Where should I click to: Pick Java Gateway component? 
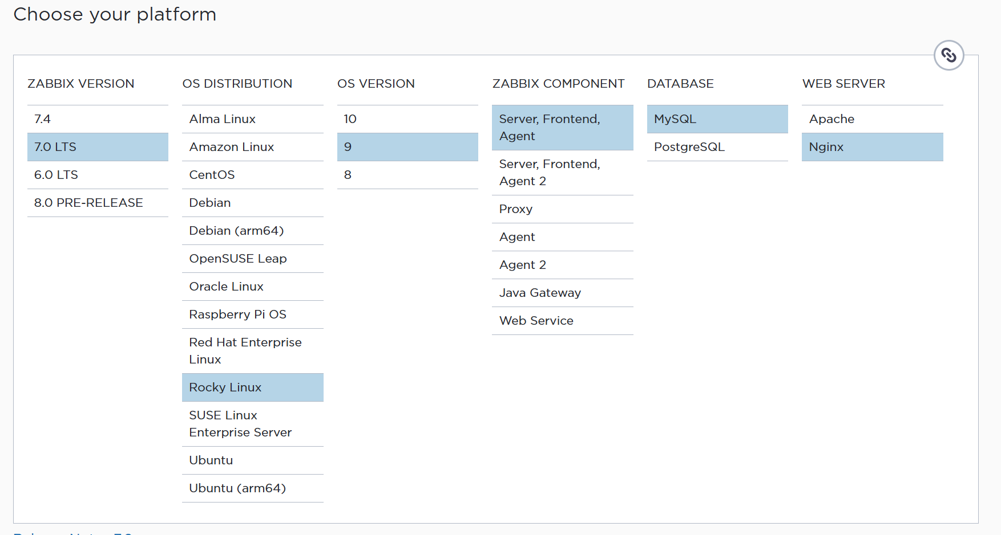pos(562,293)
